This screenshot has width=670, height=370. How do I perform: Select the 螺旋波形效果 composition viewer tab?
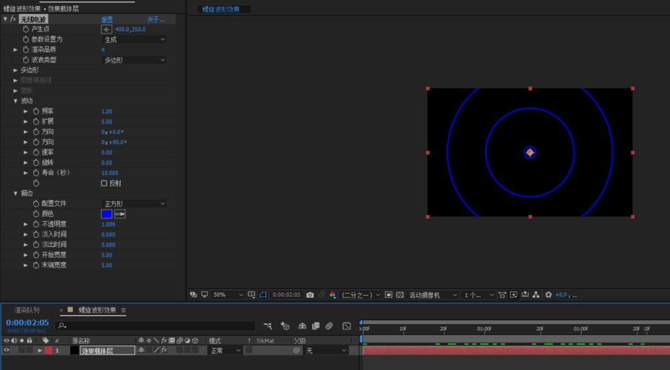[x=221, y=9]
